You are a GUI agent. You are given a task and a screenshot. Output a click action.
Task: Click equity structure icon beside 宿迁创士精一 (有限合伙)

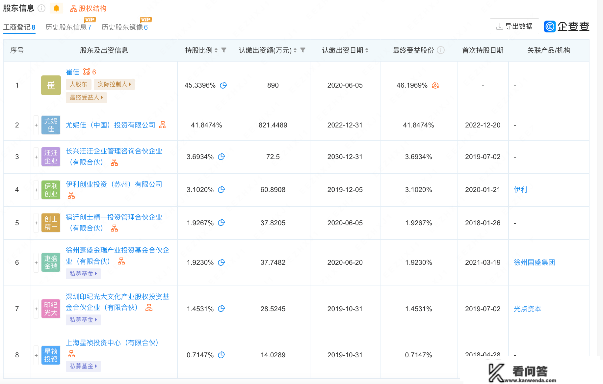(114, 228)
